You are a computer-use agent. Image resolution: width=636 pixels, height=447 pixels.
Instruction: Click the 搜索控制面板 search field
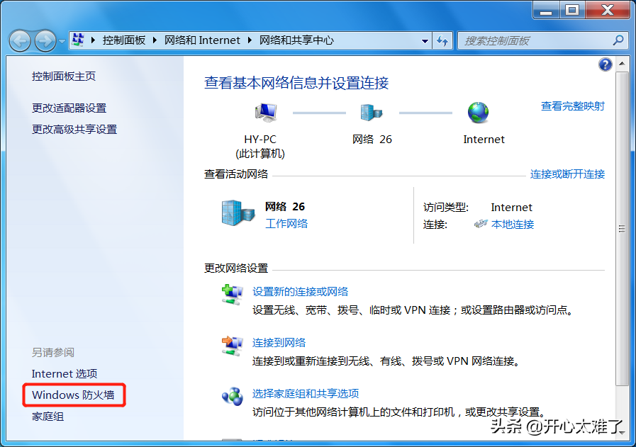(535, 40)
